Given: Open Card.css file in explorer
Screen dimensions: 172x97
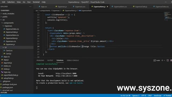Looking at the screenshot, I should pyautogui.click(x=9, y=50).
